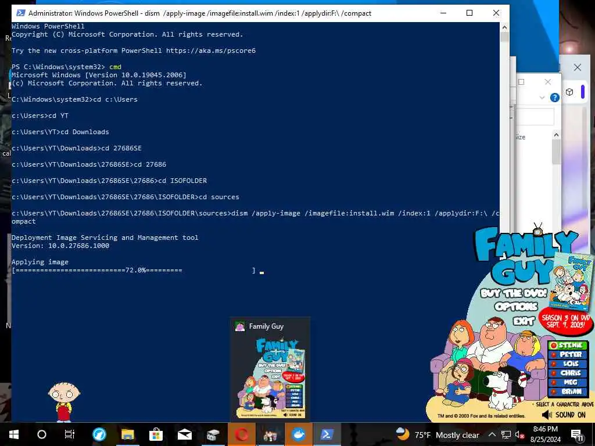Click the PowerShell scrollbar thumb
The image size is (595, 446).
504,37
